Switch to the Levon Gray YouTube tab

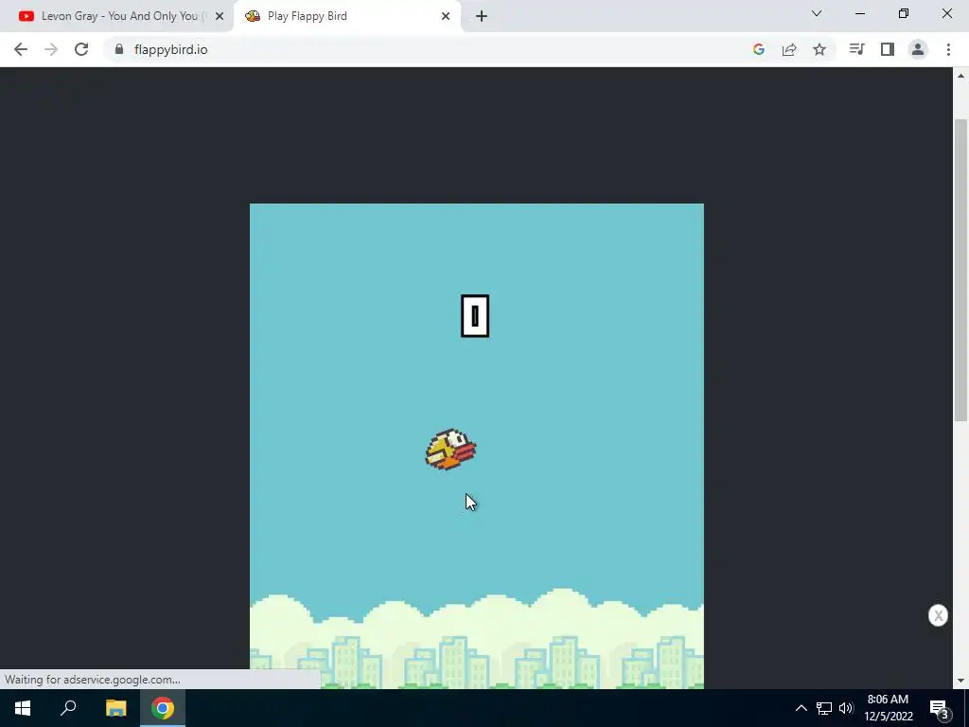116,16
